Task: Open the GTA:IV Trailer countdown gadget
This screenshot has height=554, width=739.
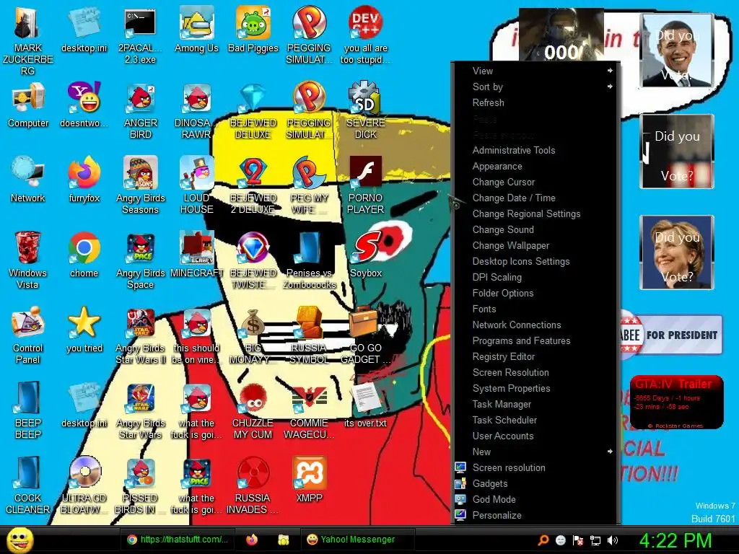Action: point(677,403)
